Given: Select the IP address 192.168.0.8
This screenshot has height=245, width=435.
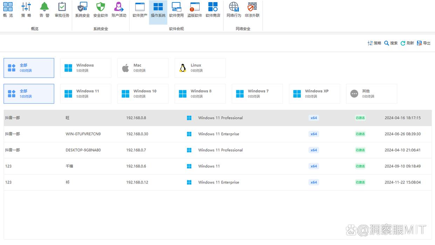Looking at the screenshot, I should 136,118.
